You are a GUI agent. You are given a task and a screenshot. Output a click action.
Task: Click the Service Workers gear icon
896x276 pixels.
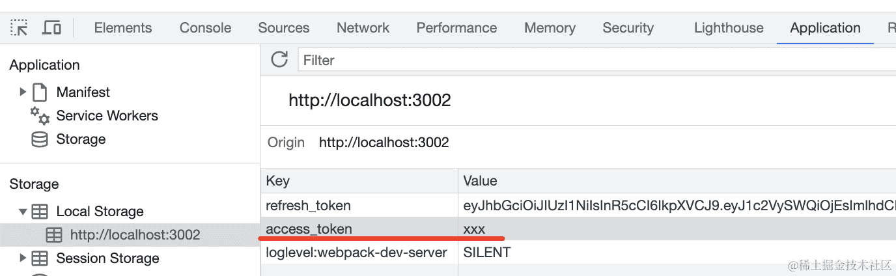click(40, 117)
